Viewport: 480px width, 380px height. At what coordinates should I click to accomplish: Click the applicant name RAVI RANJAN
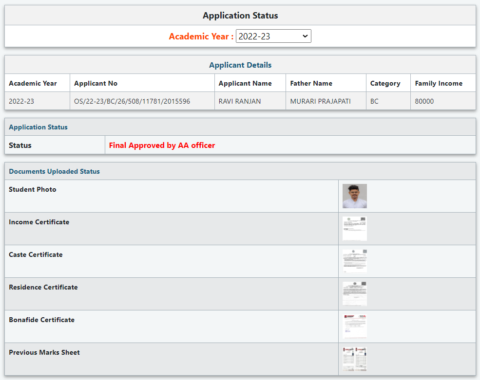pos(240,101)
